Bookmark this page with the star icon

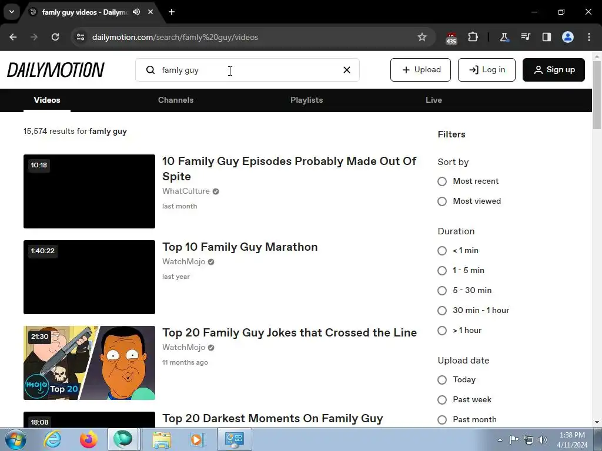422,37
